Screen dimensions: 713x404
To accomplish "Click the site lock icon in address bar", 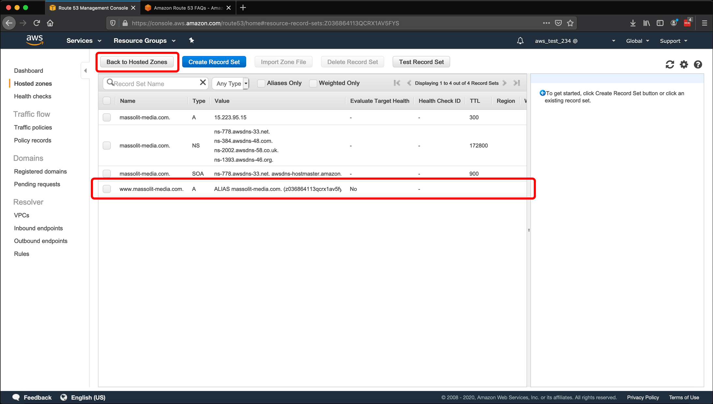I will 125,23.
